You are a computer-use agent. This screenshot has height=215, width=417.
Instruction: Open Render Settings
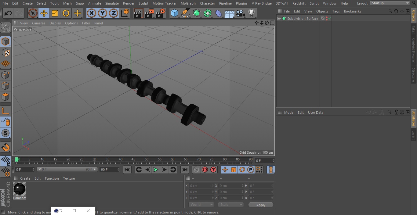point(161,13)
